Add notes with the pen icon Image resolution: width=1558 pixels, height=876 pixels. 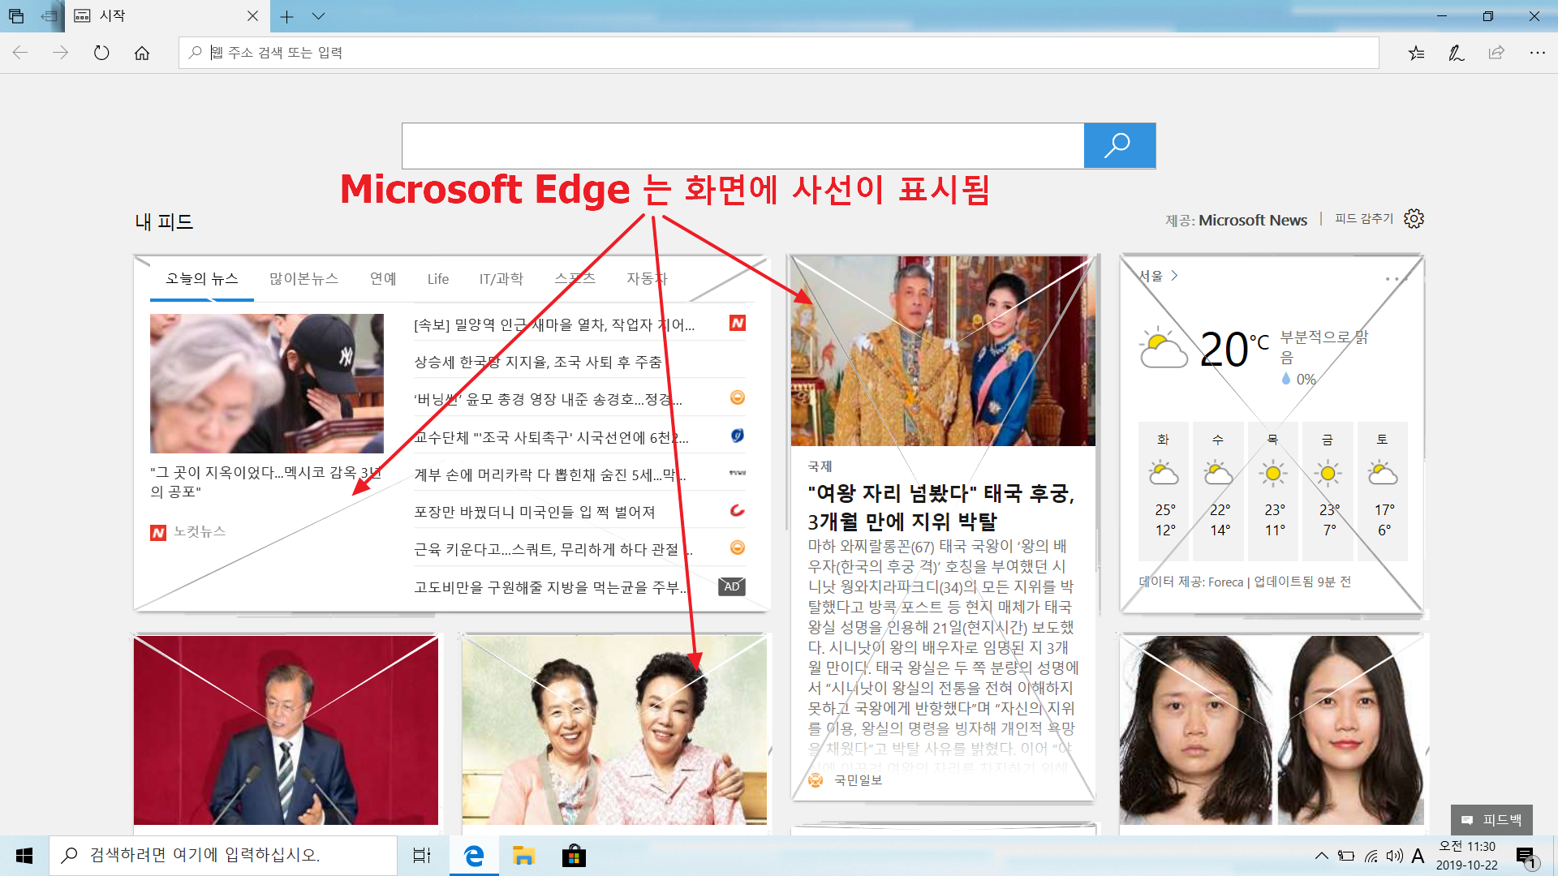click(1457, 53)
